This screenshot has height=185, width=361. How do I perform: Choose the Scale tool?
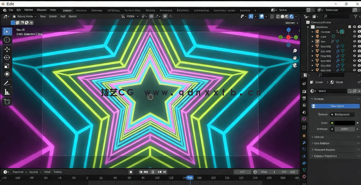pyautogui.click(x=7, y=66)
